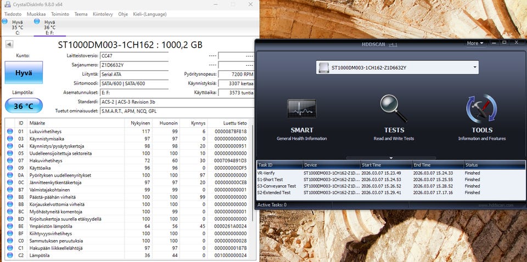527x262 pixels.
Task: Click the Sarjanumero serial number field
Action: (134, 65)
